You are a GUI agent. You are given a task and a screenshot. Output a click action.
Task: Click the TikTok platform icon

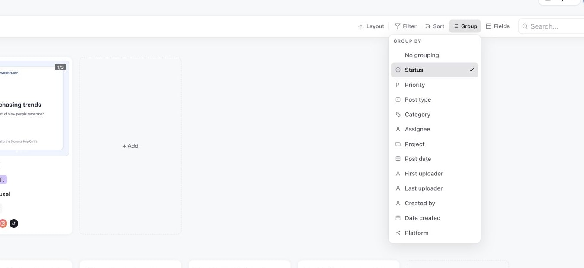point(14,223)
